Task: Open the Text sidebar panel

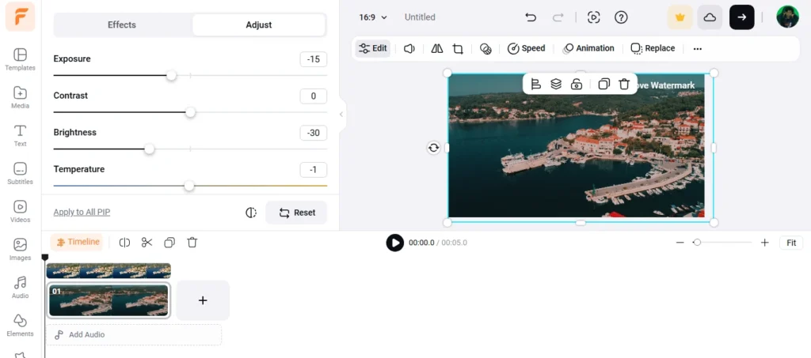Action: pos(20,135)
